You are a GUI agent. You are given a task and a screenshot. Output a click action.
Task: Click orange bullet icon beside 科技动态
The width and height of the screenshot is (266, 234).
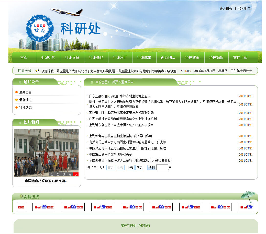pyautogui.click(x=16, y=108)
